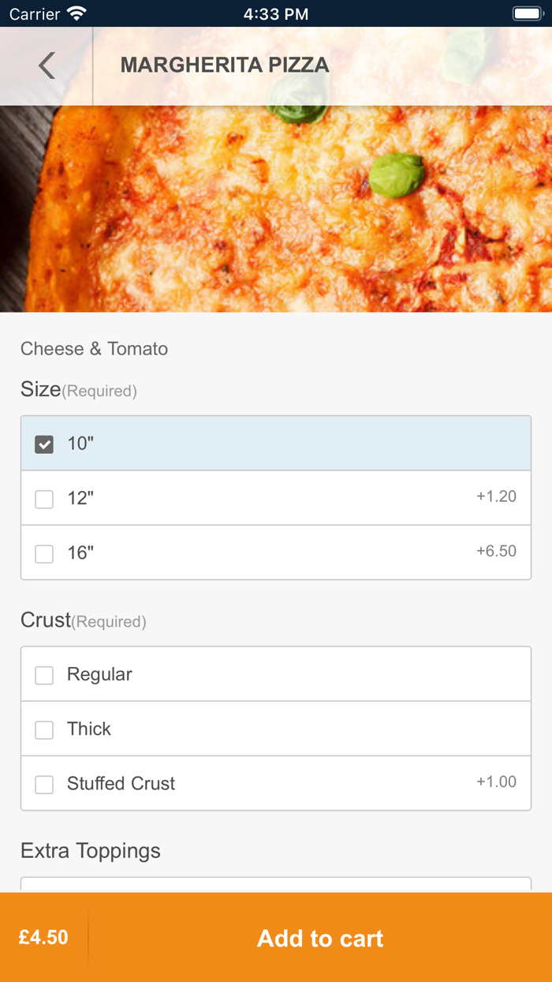This screenshot has height=982, width=552.
Task: Tap the £4.50 price total
Action: [43, 938]
